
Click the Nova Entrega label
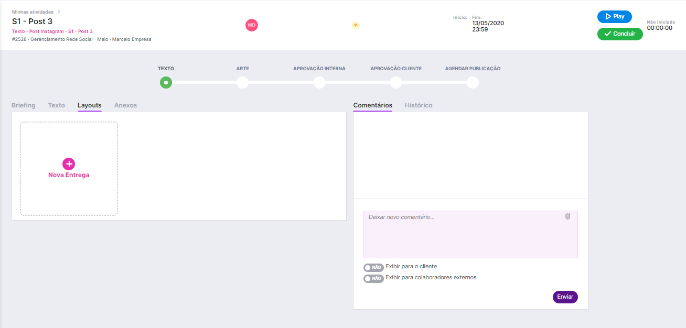coord(69,175)
